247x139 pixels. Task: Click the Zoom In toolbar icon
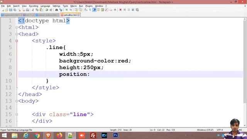point(66,10)
